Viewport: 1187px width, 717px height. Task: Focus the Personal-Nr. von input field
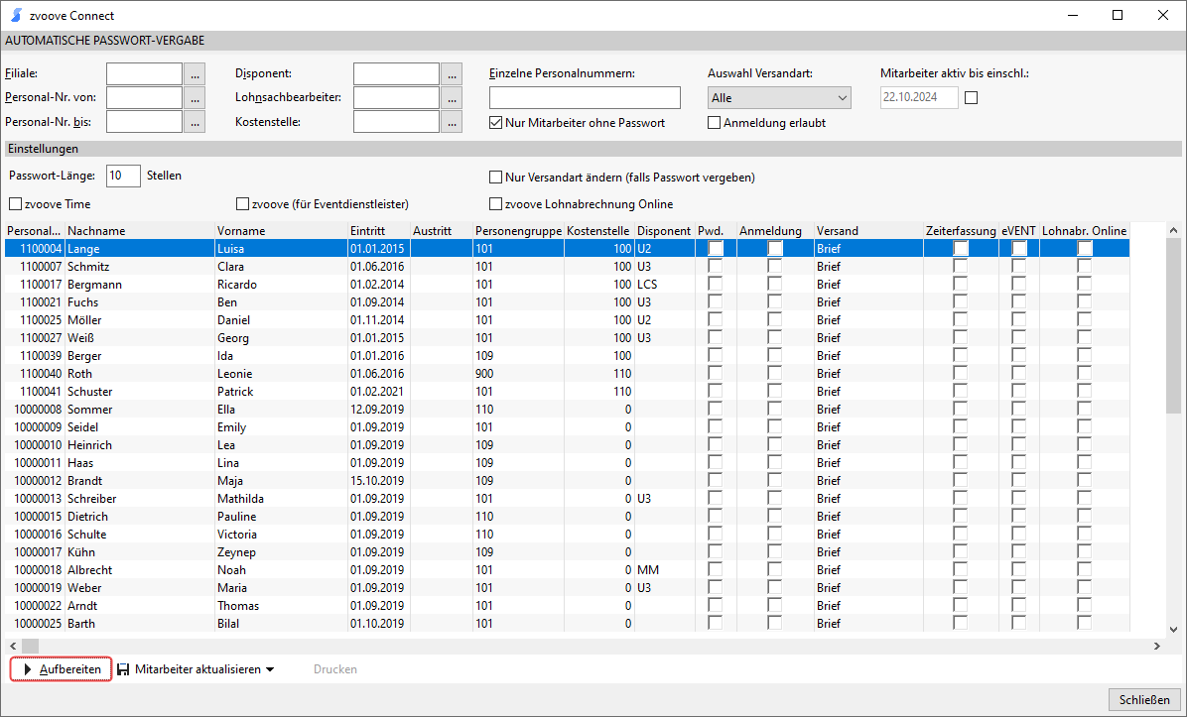click(x=145, y=97)
